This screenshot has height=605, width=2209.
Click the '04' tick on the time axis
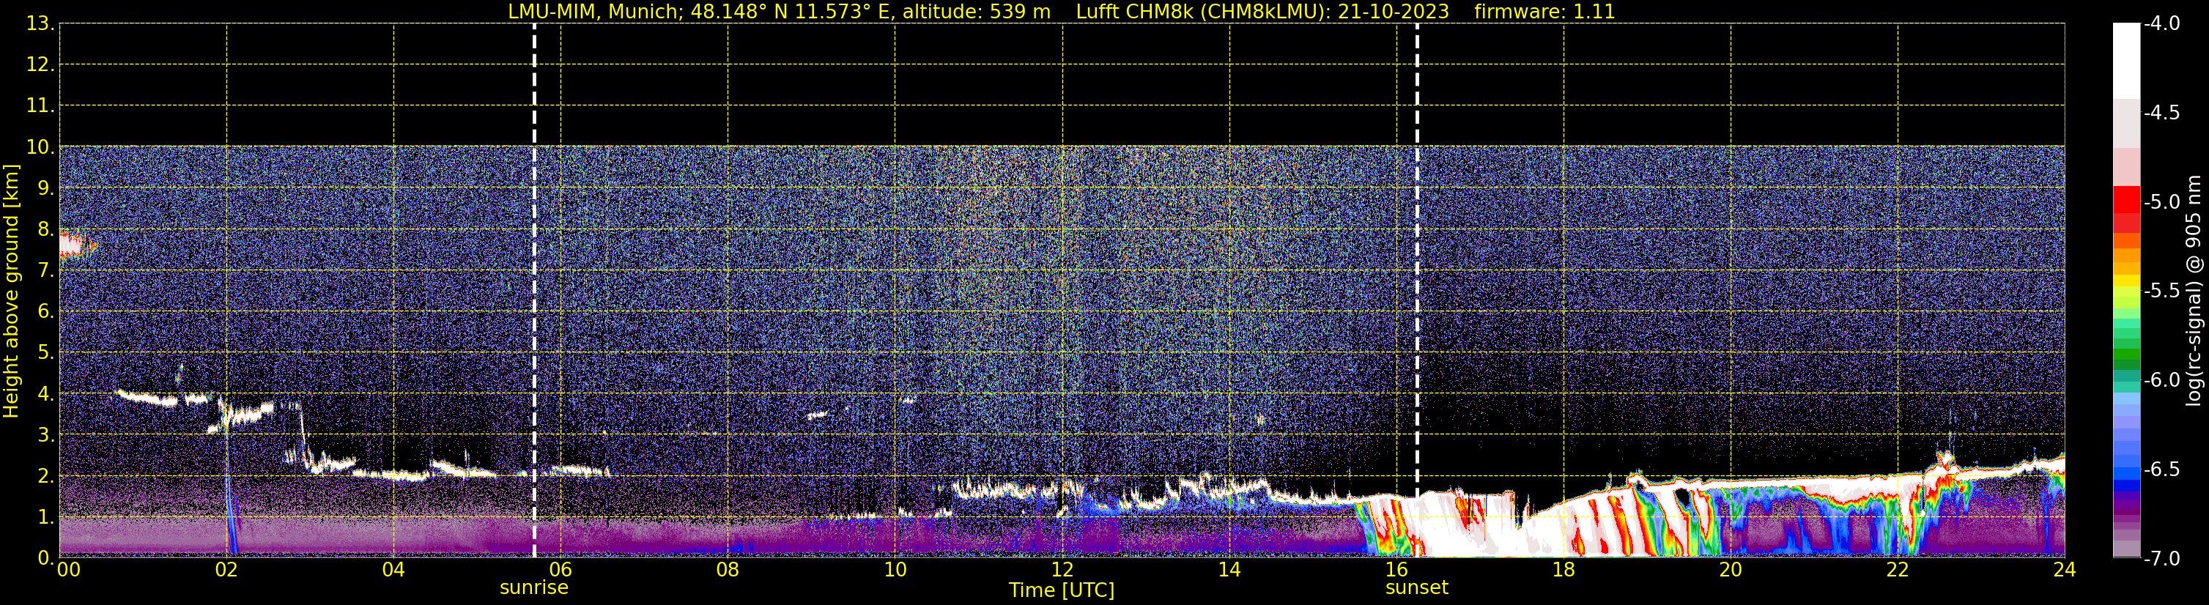coord(393,570)
